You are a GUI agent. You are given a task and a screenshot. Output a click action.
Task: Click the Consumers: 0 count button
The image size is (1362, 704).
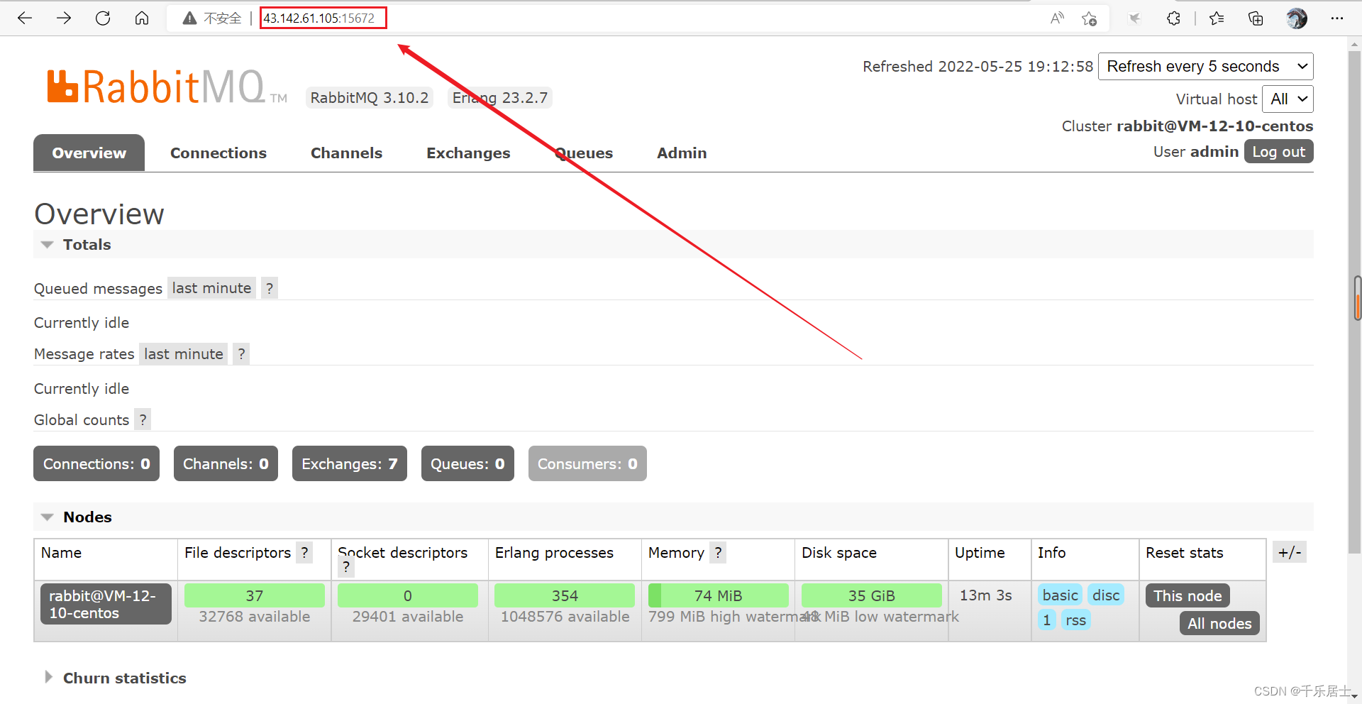tap(587, 463)
